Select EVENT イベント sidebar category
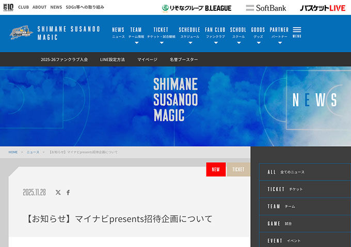 (x=305, y=240)
